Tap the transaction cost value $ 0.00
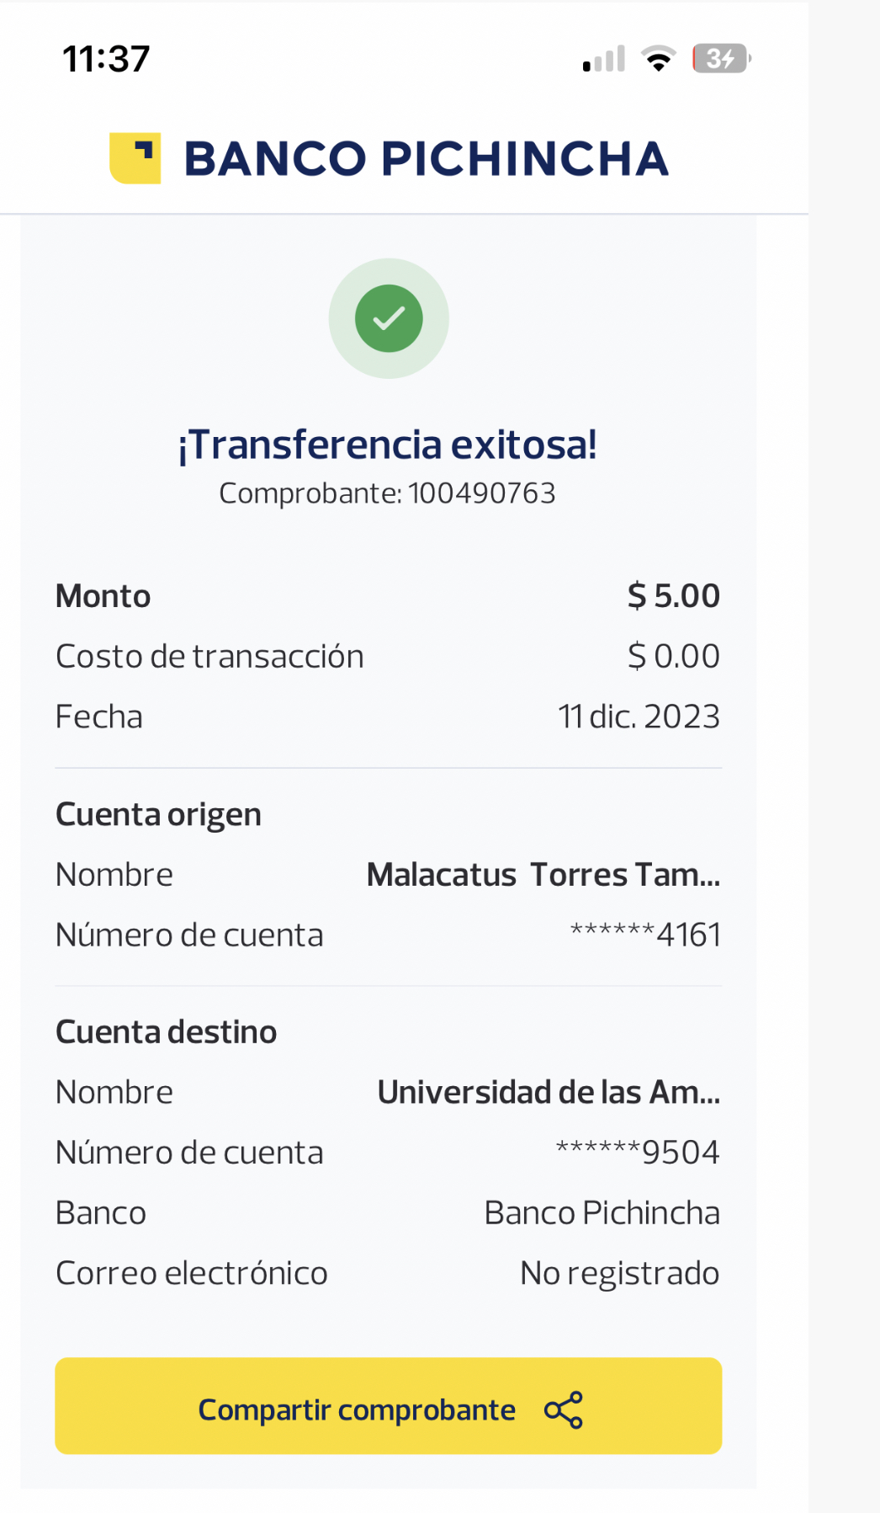 point(673,657)
